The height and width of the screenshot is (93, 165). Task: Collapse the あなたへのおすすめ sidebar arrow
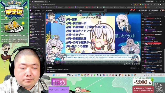point(43,14)
